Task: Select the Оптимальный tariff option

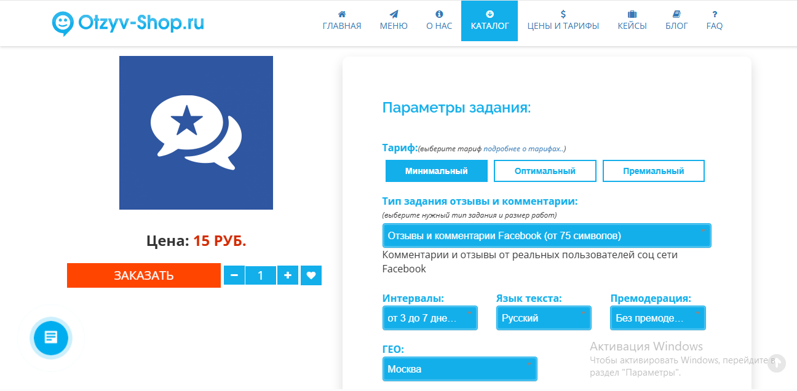Action: (545, 170)
